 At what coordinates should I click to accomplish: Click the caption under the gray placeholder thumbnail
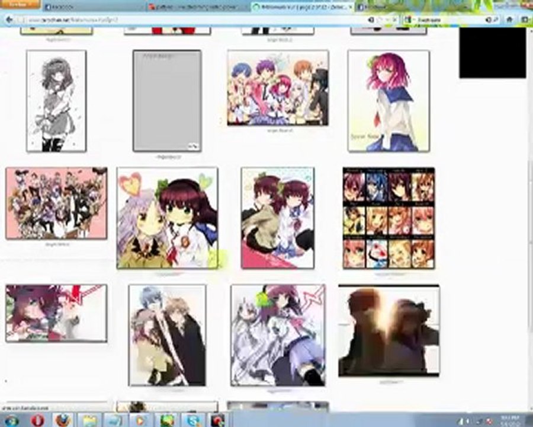(x=168, y=157)
